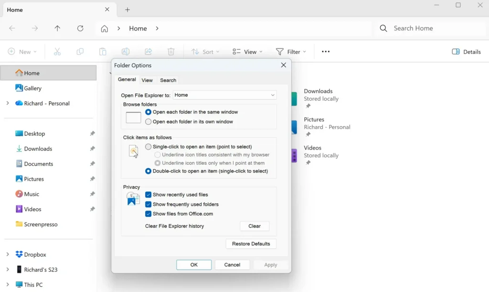Open Screenpresso folder in sidebar

point(41,224)
